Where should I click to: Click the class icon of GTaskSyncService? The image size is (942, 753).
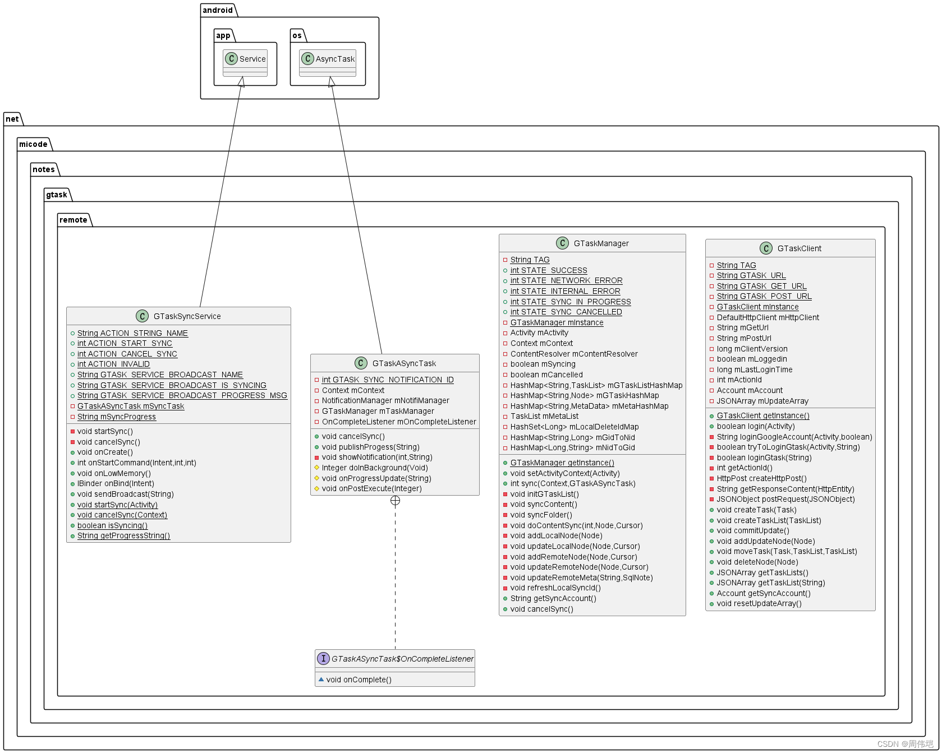(143, 316)
